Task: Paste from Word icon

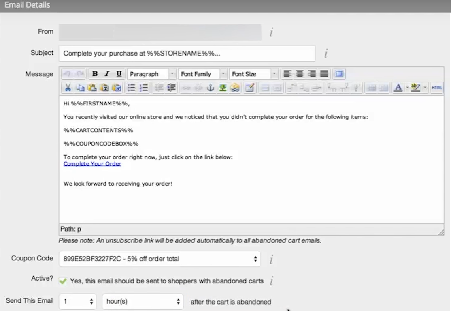Action: coord(117,88)
